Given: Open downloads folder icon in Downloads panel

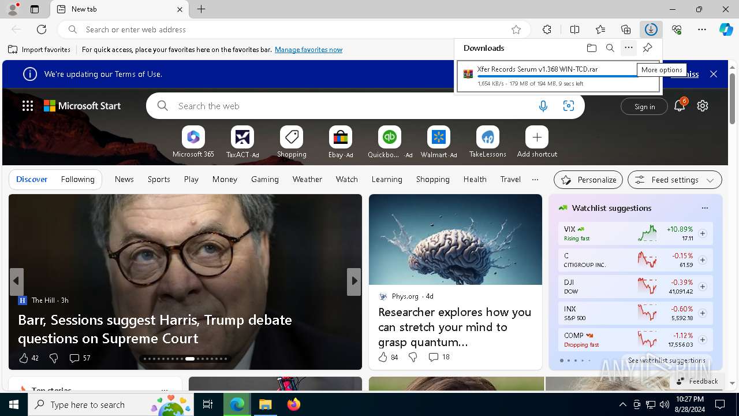Looking at the screenshot, I should (x=591, y=48).
